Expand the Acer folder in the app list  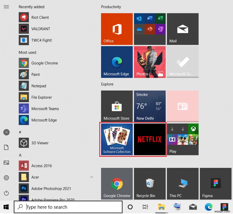[92, 177]
